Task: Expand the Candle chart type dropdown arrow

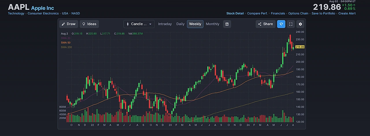Action: pos(150,24)
